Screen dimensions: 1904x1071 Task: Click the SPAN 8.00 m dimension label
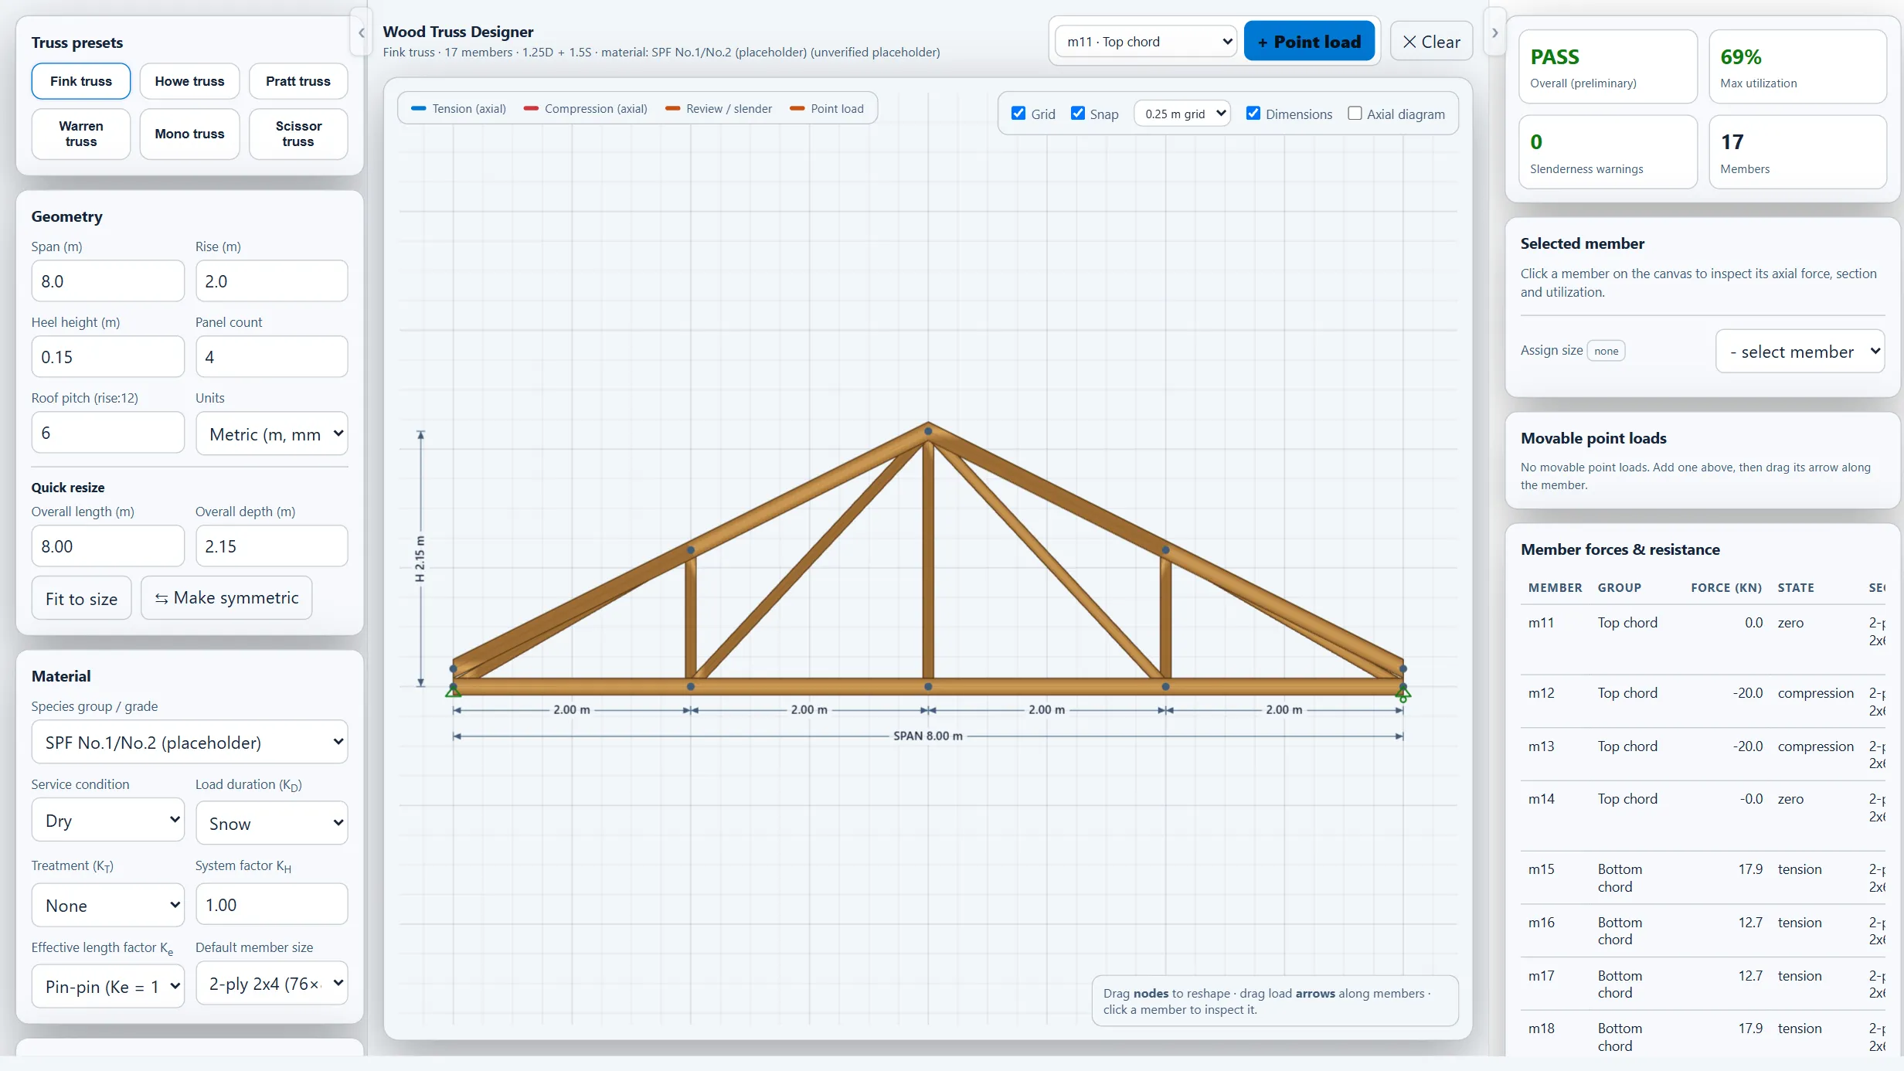pos(928,736)
